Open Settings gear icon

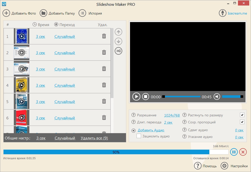(x=224, y=166)
